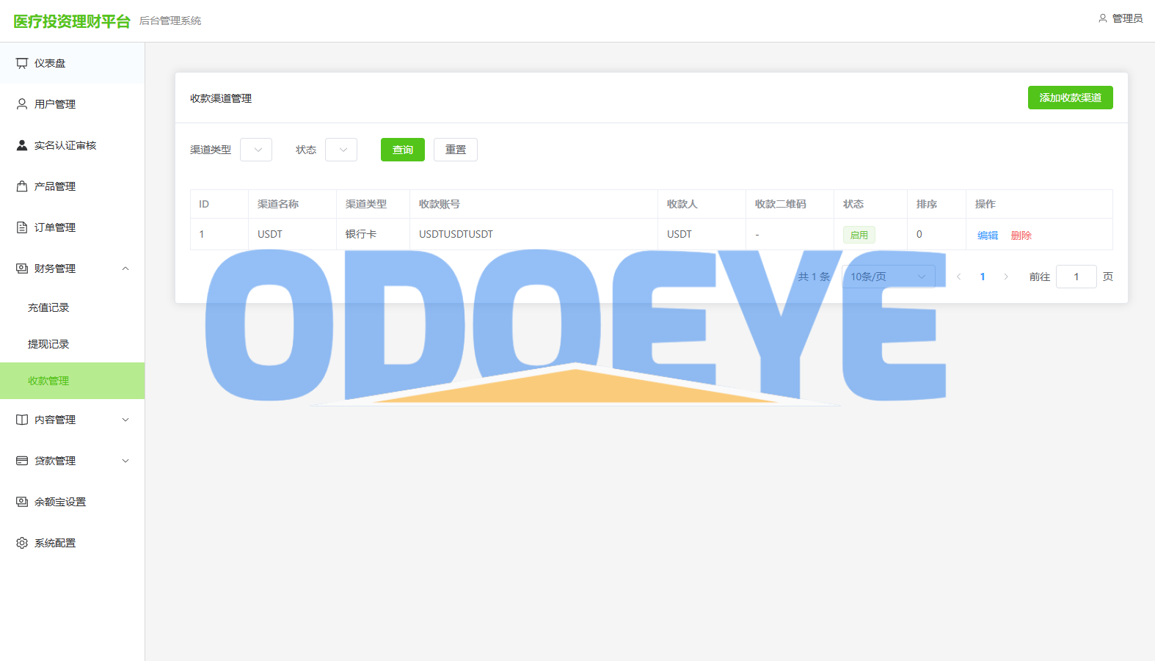Viewport: 1155px width, 661px height.
Task: Click 删除 link in USDT row
Action: click(1021, 235)
